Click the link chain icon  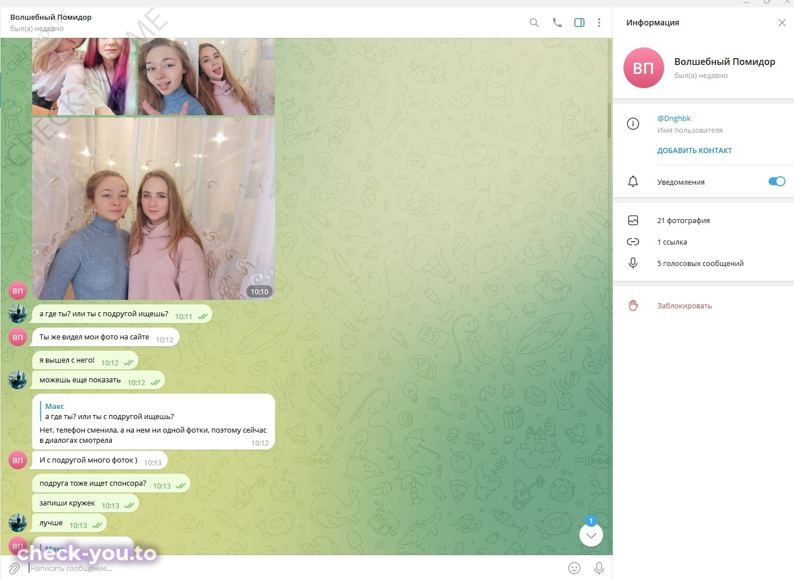point(633,242)
